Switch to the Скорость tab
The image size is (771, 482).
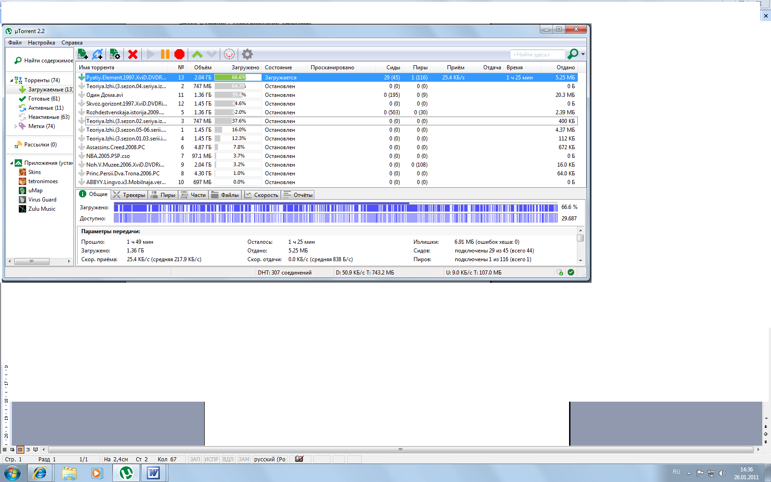coord(262,195)
